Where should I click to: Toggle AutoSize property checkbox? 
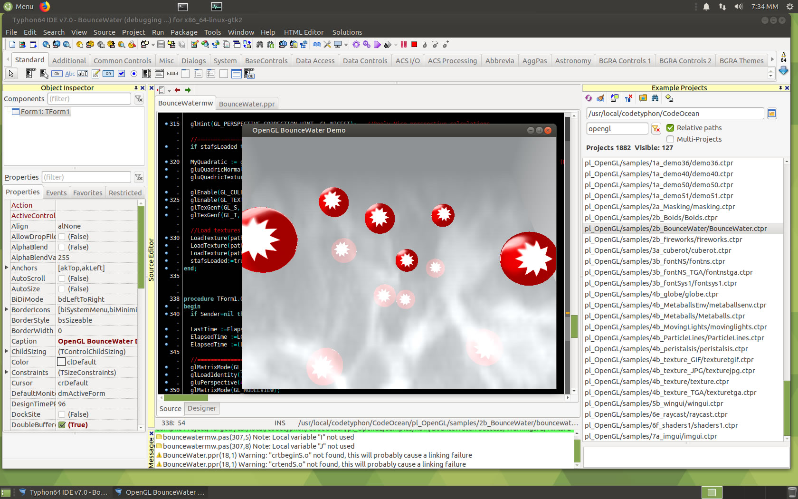(x=62, y=289)
